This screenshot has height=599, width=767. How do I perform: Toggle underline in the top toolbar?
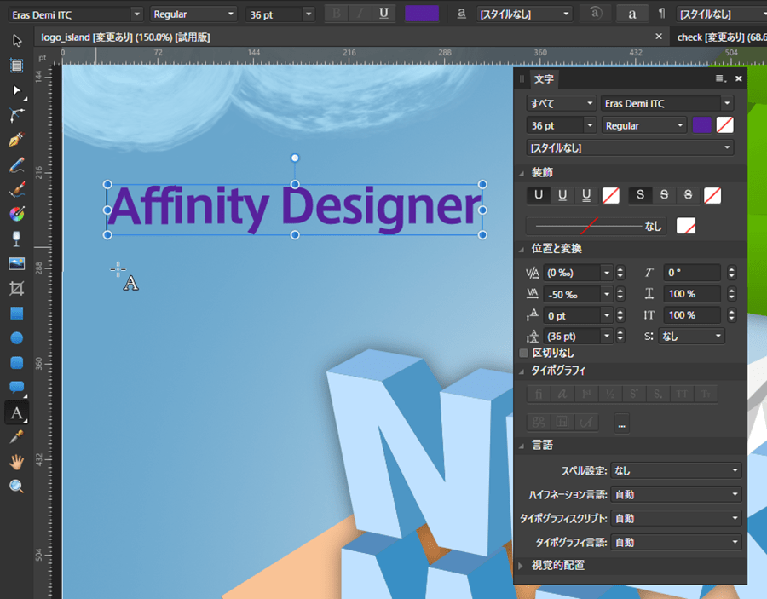383,13
